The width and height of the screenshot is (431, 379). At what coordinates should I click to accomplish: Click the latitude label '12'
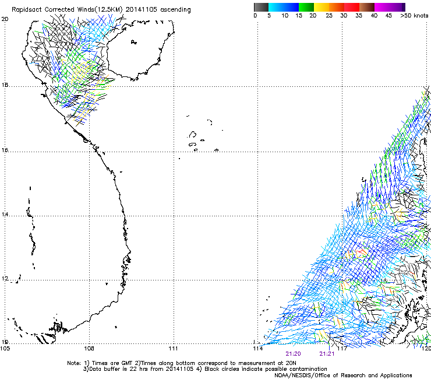point(5,279)
